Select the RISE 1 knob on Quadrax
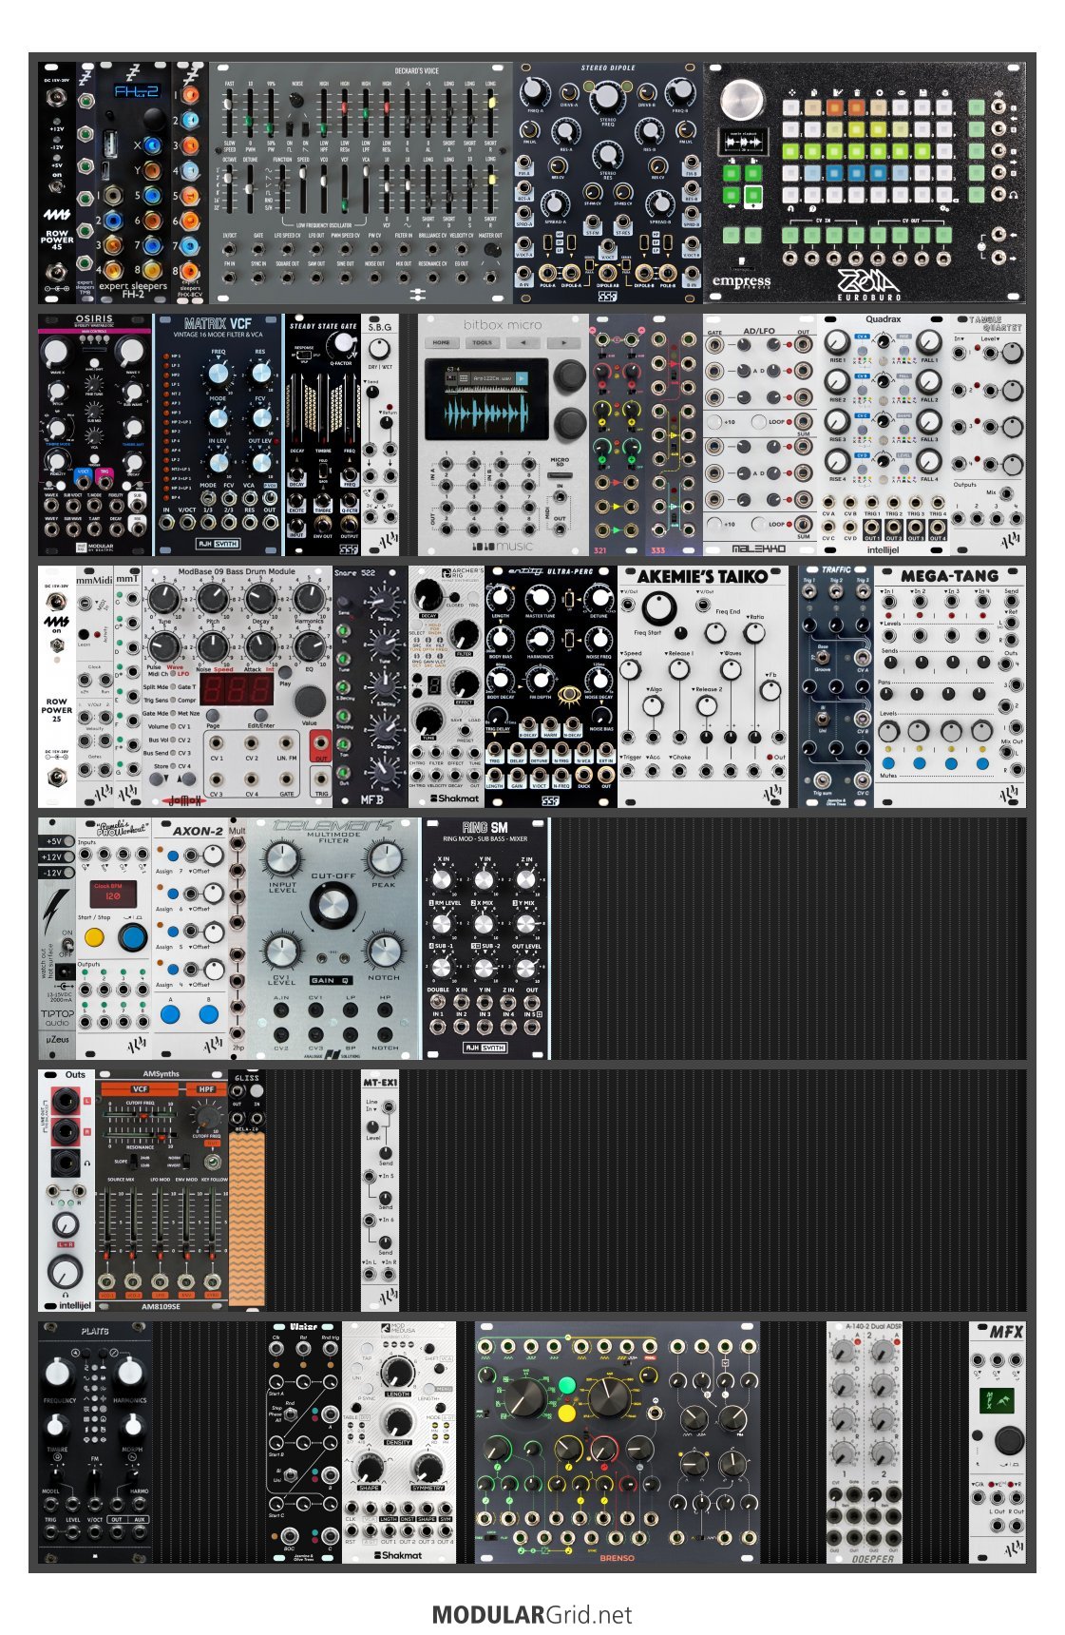This screenshot has width=1065, height=1635. (x=837, y=342)
